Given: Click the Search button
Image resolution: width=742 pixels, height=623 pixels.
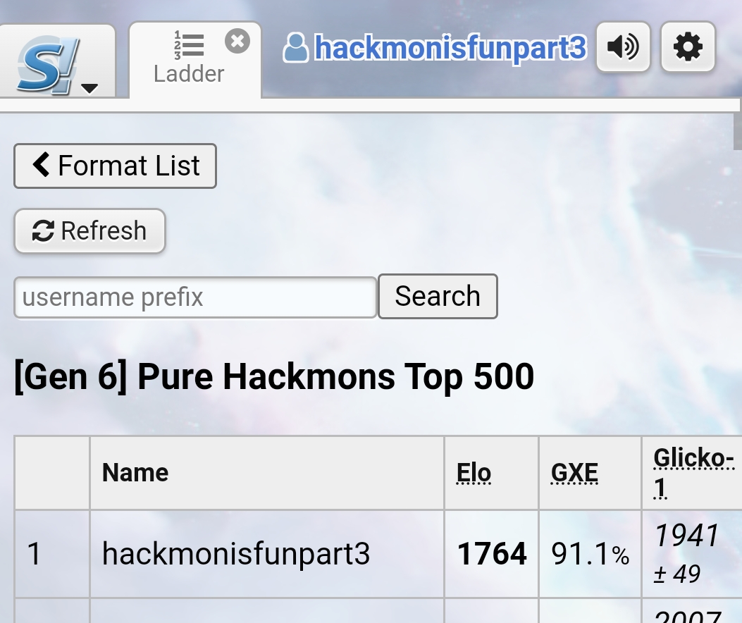Looking at the screenshot, I should tap(438, 297).
